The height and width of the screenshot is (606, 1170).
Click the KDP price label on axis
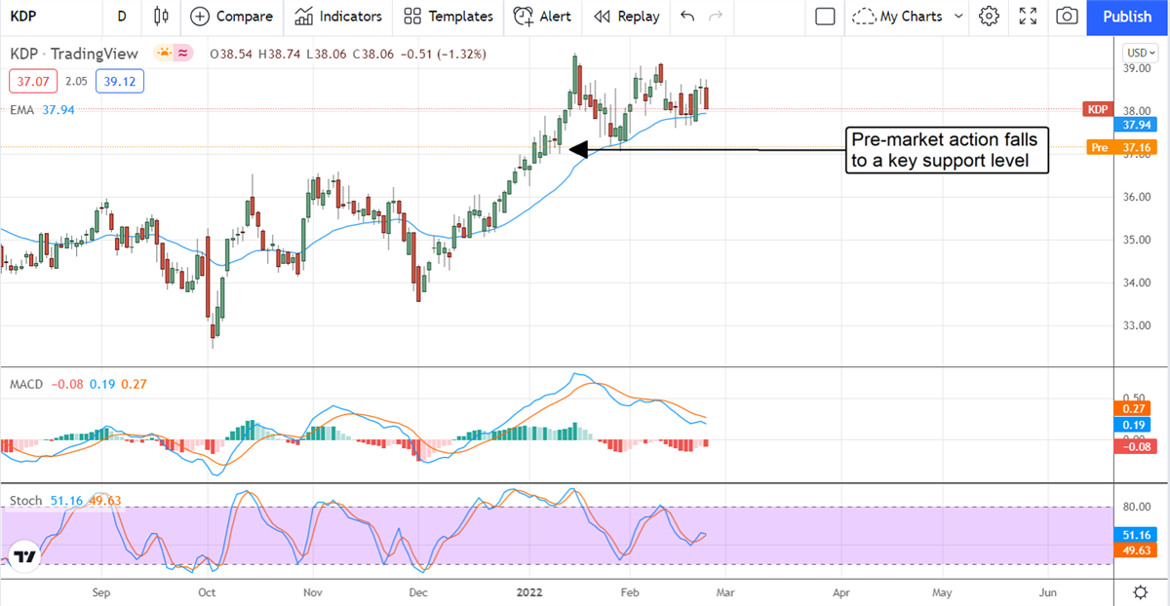(x=1098, y=109)
